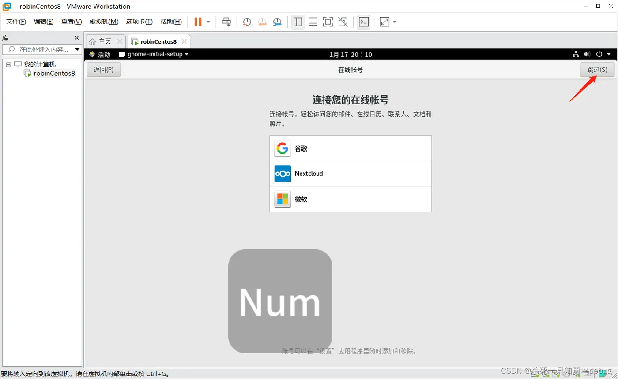Viewport: 618px width, 379px height.
Task: Close the robinCentos8 tab
Action: click(x=185, y=41)
